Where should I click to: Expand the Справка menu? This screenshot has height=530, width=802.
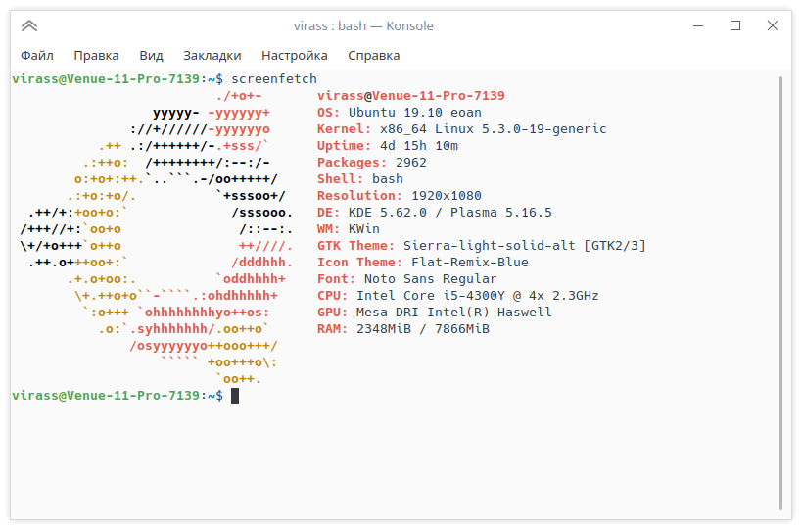click(x=373, y=56)
